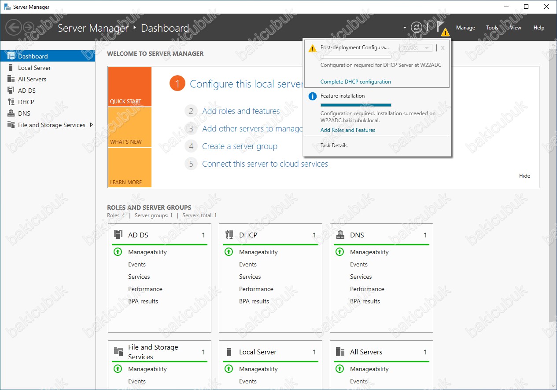Viewport: 557px width, 390px height.
Task: Select the Dashboard icon in the navigation pane
Action: point(11,56)
